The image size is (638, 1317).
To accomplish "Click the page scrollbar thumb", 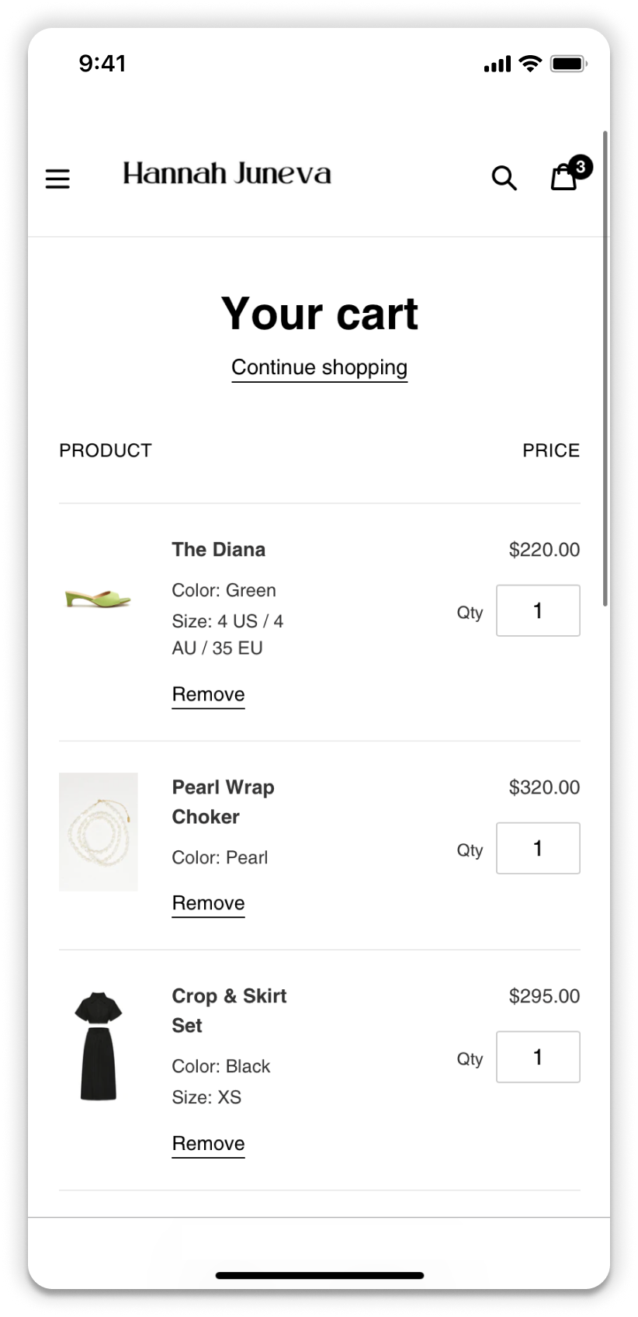I will (605, 369).
